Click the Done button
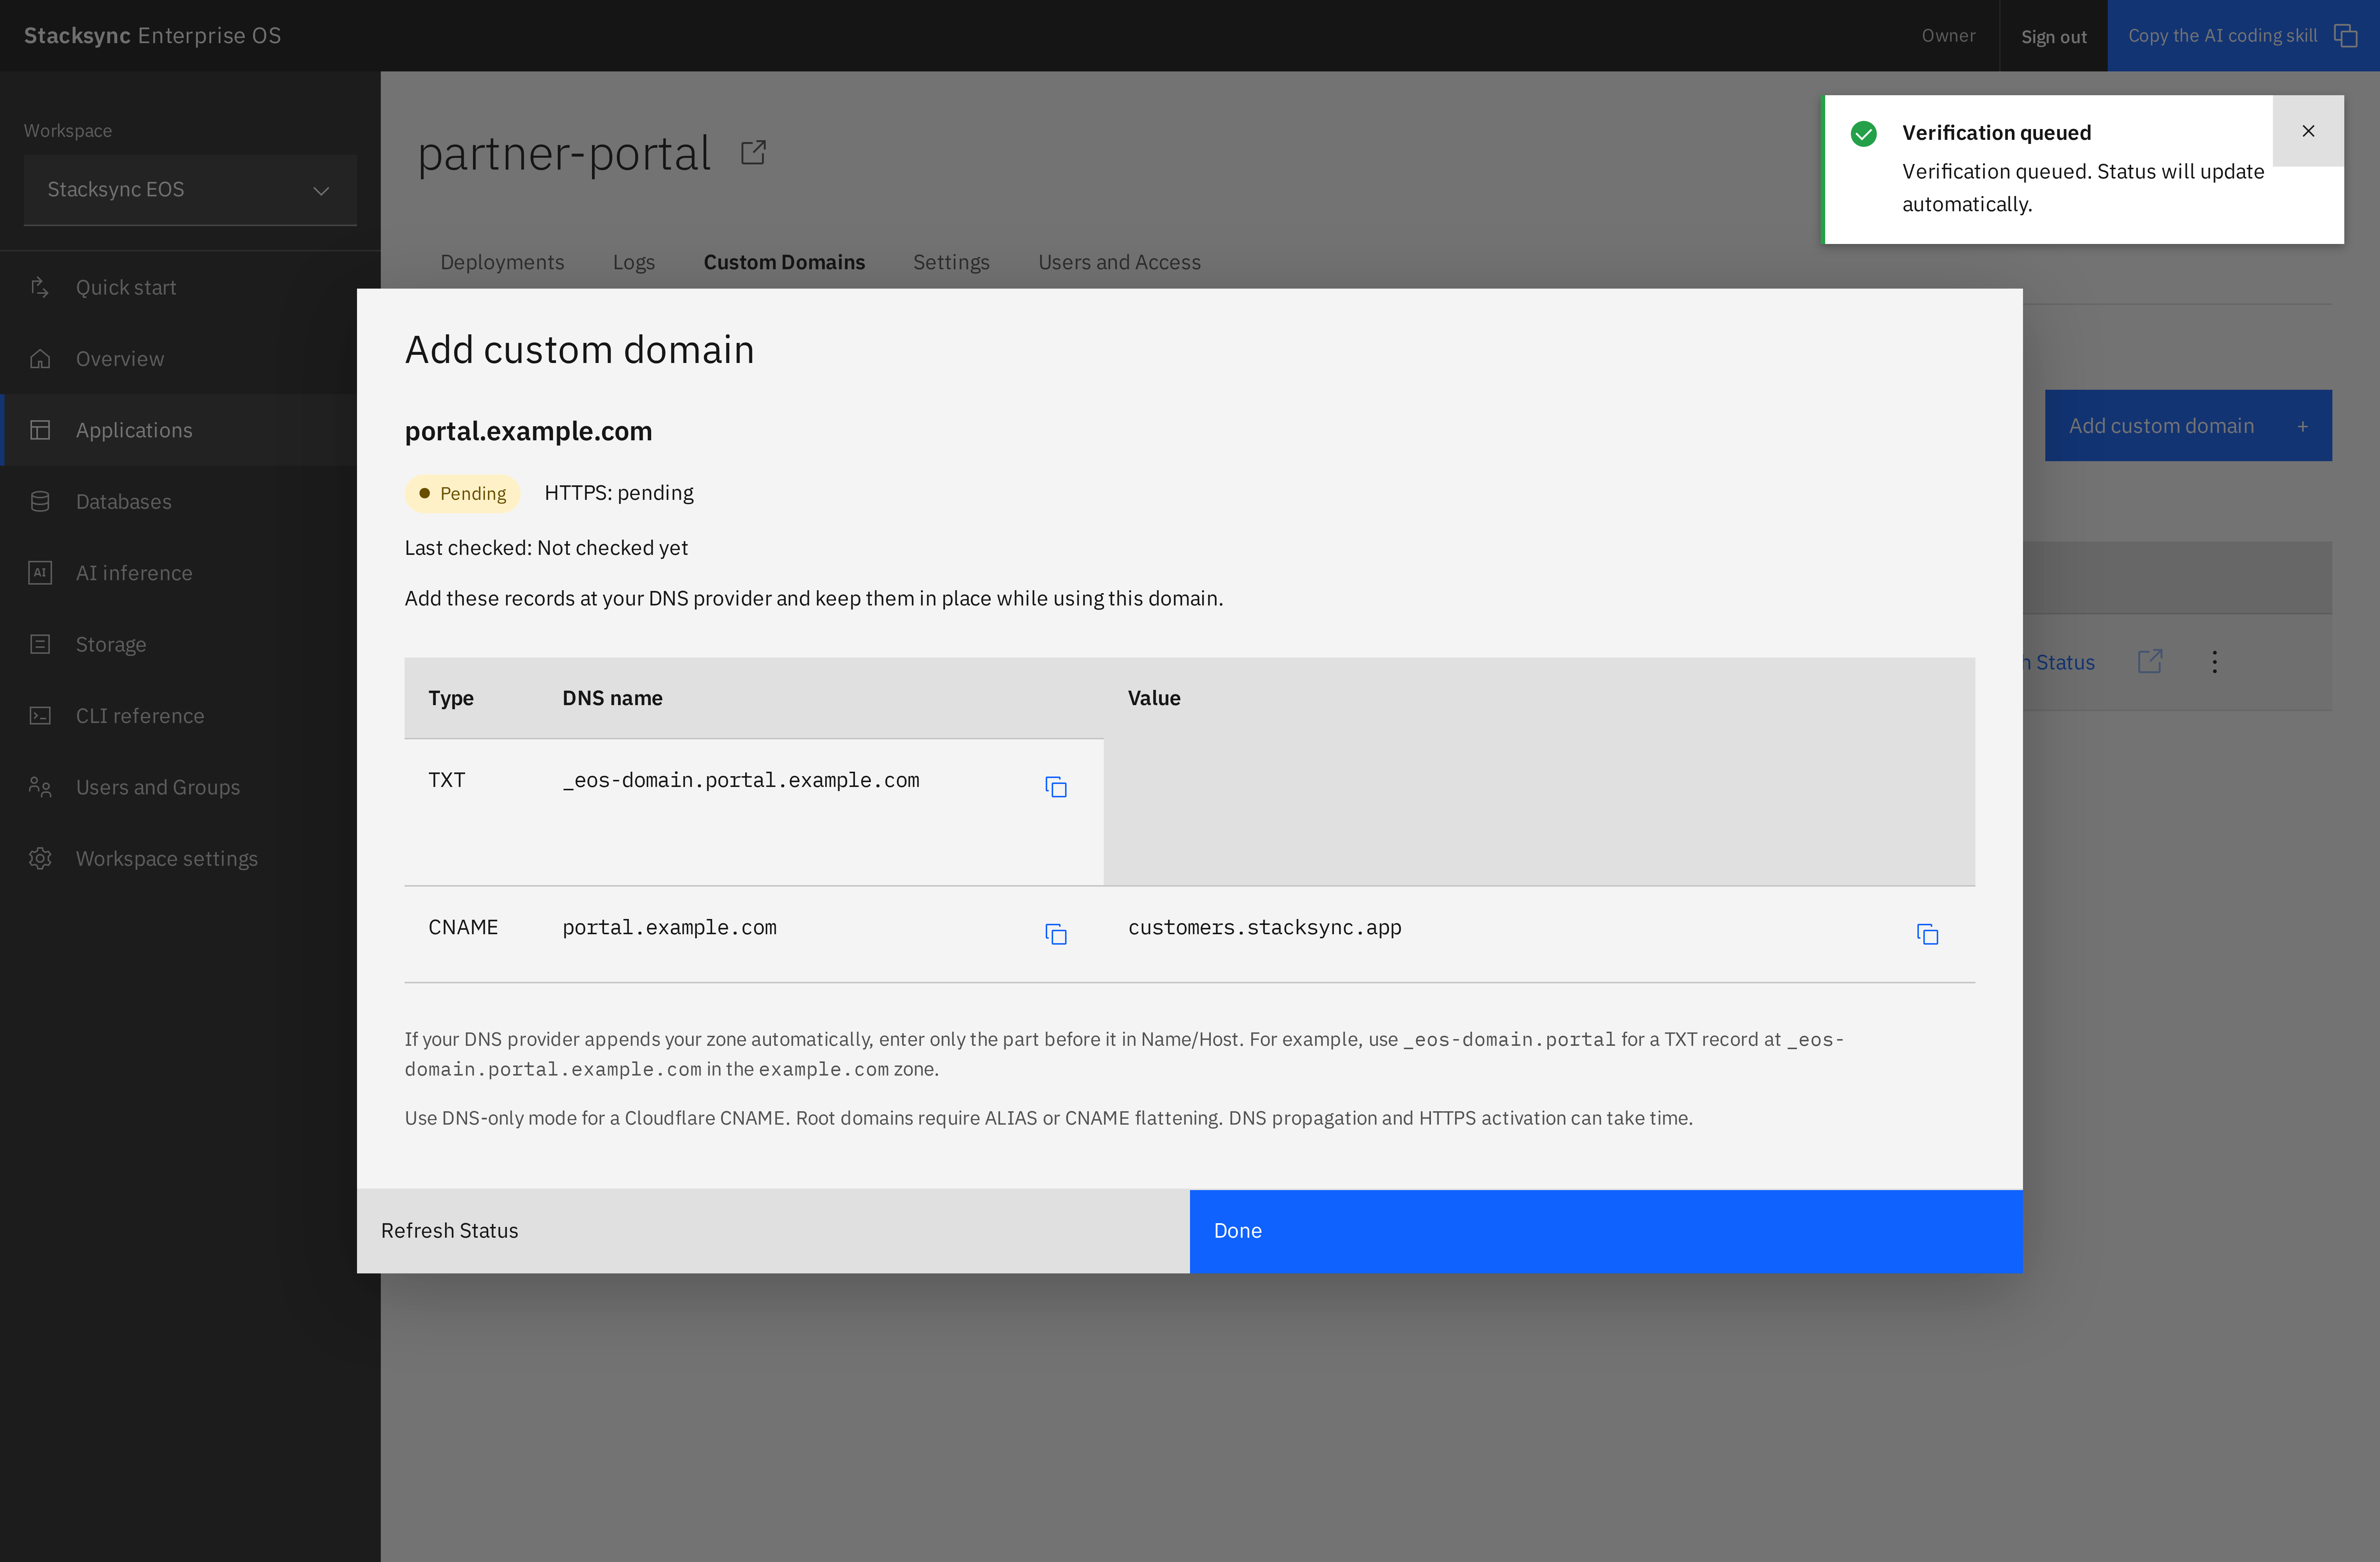This screenshot has width=2380, height=1562. coord(1606,1231)
